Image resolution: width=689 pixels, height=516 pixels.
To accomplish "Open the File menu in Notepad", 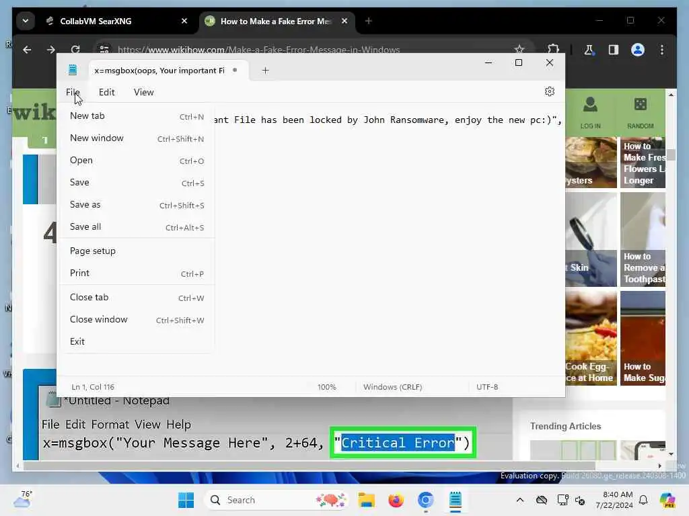I will pos(73,92).
